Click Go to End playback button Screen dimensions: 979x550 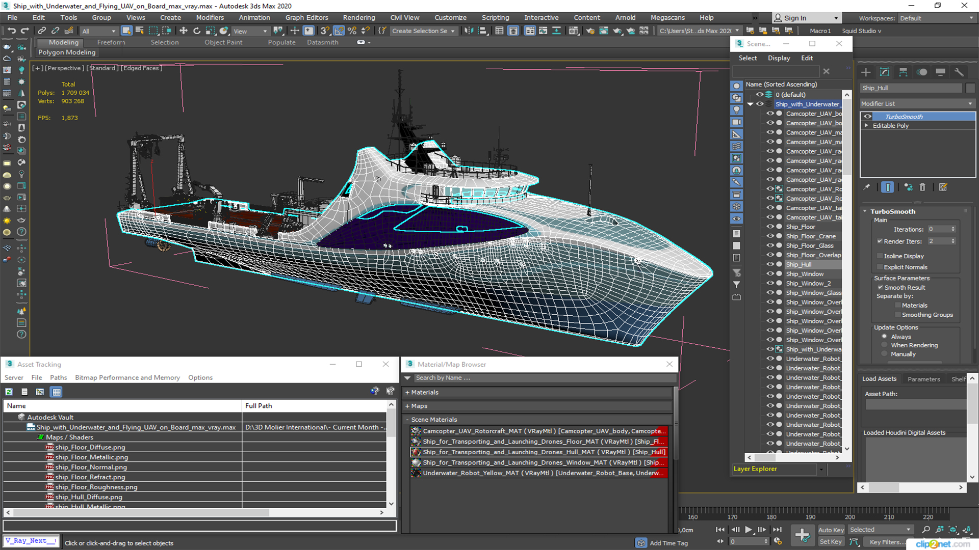click(x=777, y=530)
